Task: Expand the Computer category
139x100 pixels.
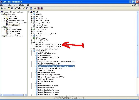Action: pos(32,14)
